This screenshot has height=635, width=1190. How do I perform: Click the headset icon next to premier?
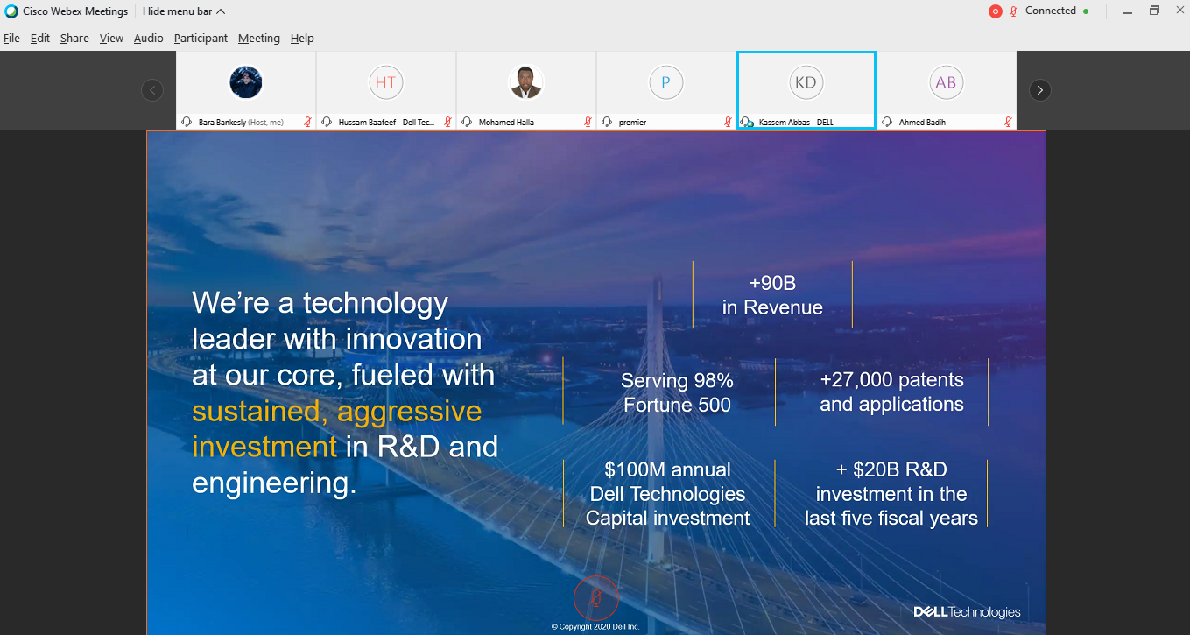tap(607, 122)
